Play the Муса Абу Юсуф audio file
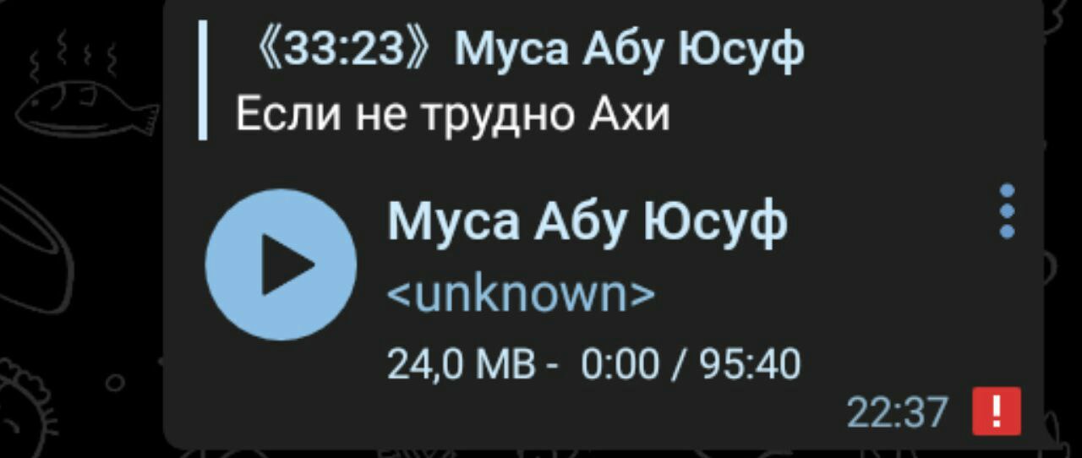Image resolution: width=1082 pixels, height=458 pixels. (x=281, y=264)
